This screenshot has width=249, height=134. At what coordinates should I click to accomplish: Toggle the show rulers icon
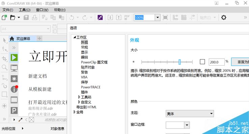(175, 18)
